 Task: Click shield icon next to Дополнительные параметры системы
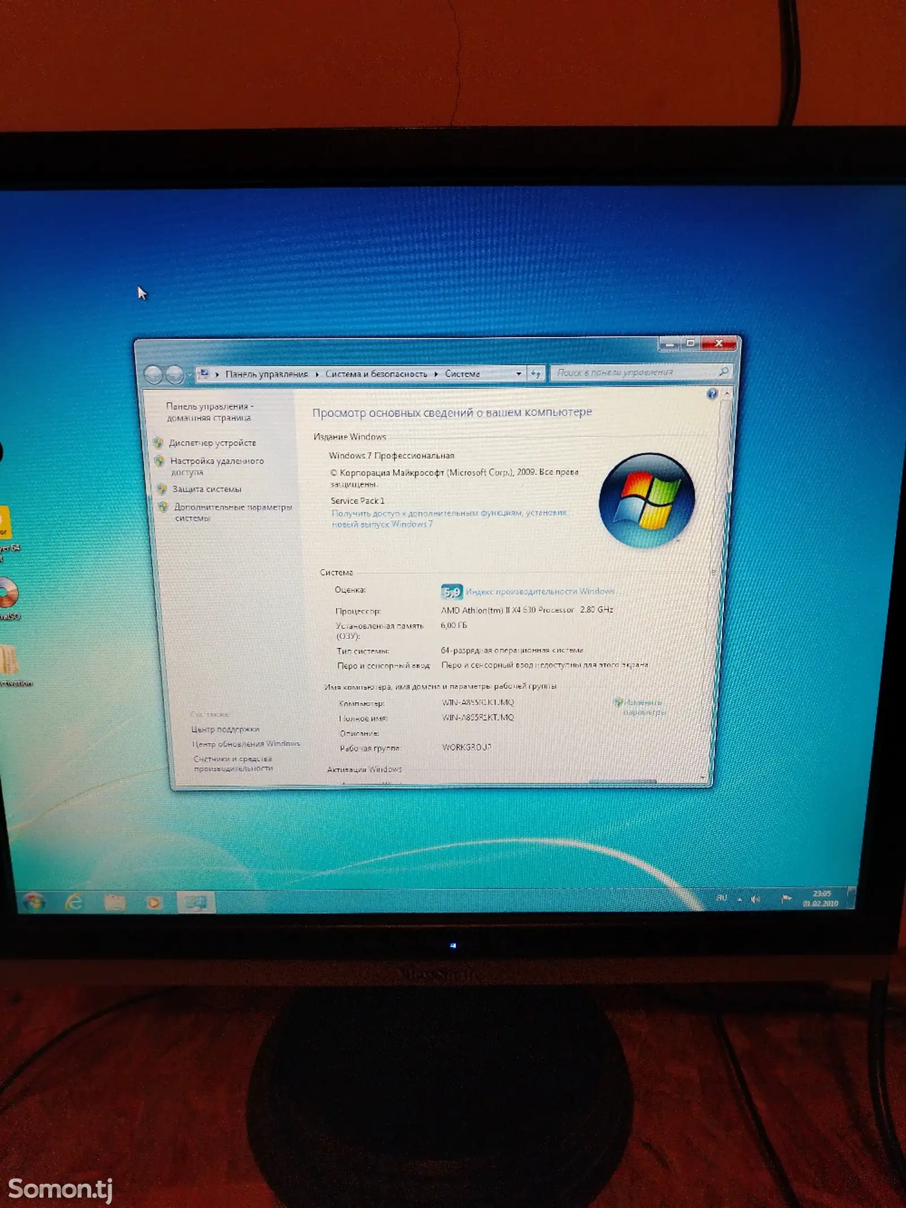[163, 507]
